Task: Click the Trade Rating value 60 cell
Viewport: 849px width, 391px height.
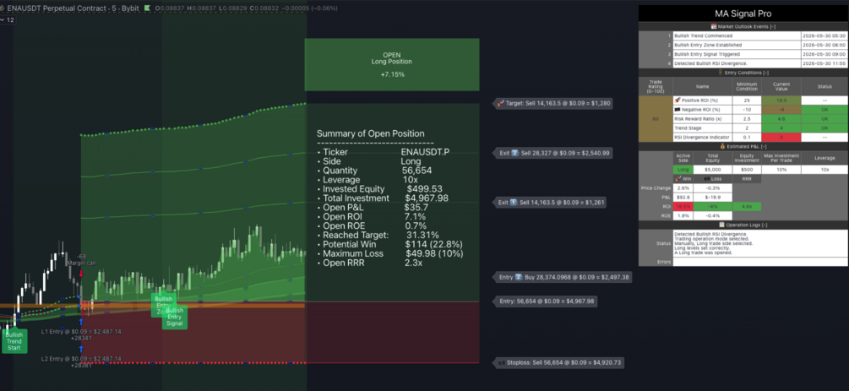Action: (x=656, y=118)
